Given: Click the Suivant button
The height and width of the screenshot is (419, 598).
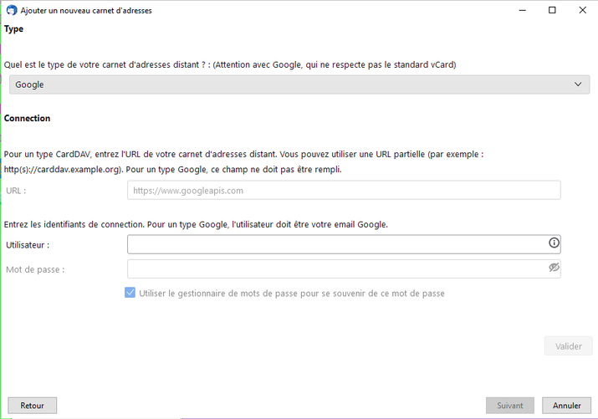Looking at the screenshot, I should [x=510, y=406].
